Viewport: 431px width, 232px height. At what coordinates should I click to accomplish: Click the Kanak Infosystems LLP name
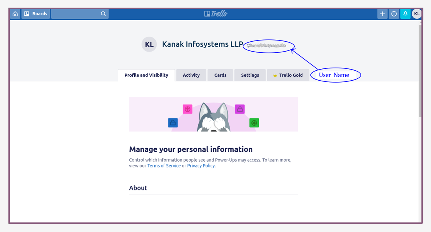[202, 44]
